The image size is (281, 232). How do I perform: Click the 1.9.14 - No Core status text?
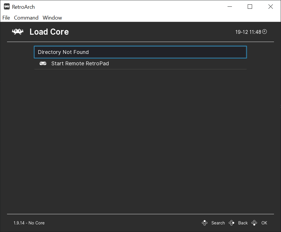29,223
